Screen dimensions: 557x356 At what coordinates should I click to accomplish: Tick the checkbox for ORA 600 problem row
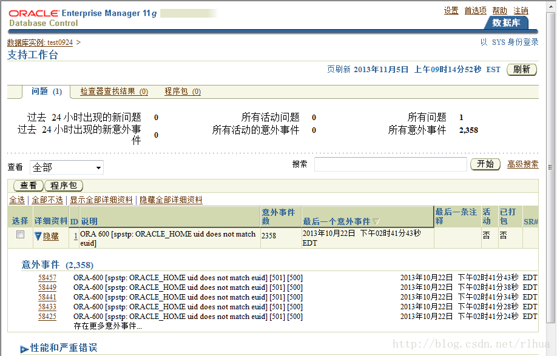(x=20, y=235)
